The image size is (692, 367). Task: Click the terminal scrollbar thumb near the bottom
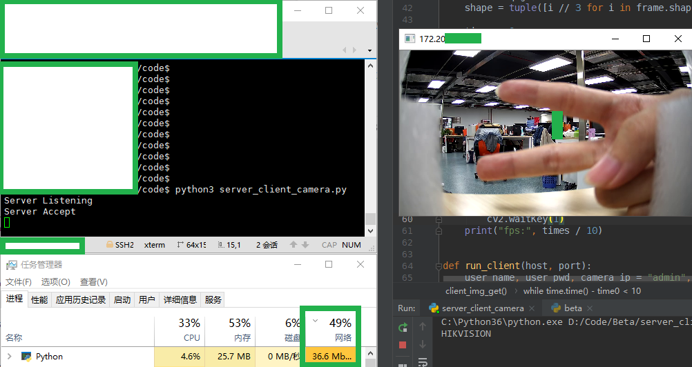tap(370, 219)
